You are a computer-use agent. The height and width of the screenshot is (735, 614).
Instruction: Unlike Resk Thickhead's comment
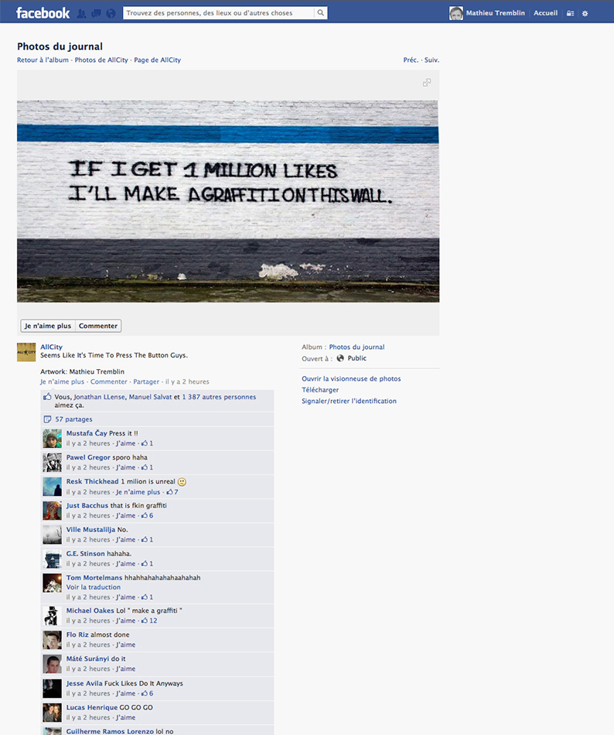138,492
